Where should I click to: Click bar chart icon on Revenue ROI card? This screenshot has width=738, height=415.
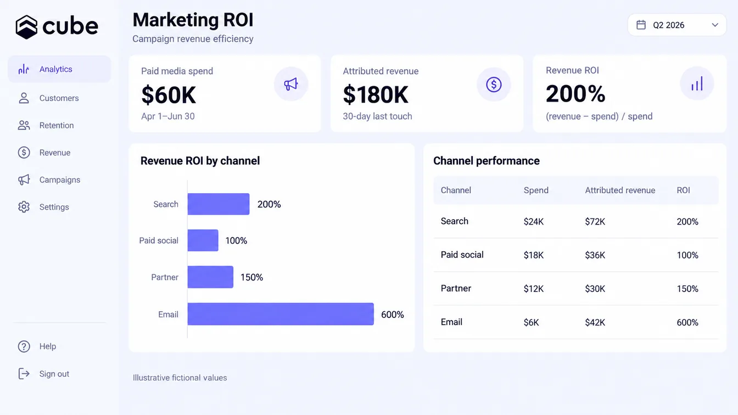coord(697,84)
